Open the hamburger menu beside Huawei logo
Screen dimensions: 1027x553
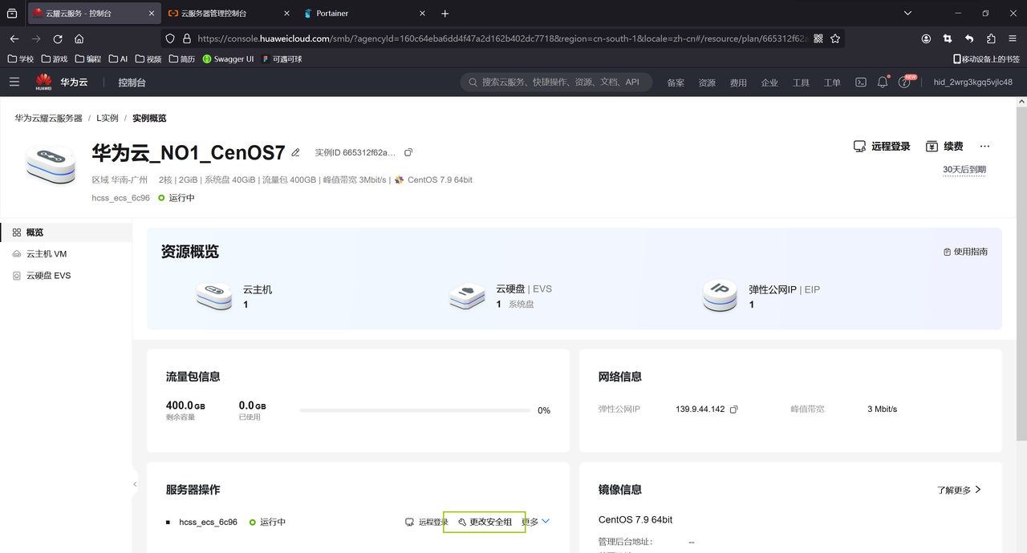14,82
